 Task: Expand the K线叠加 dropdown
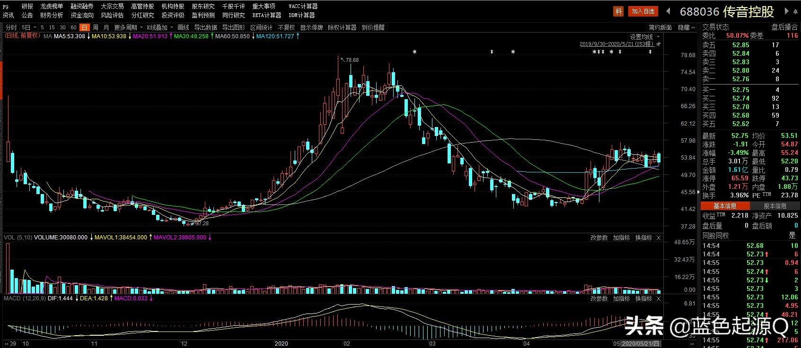[x=160, y=28]
